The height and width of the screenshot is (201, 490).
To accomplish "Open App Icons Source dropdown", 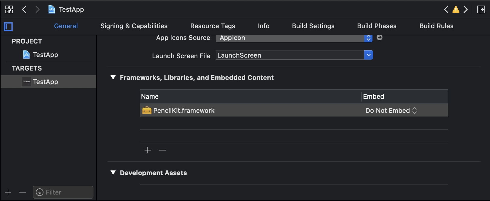I will click(368, 38).
